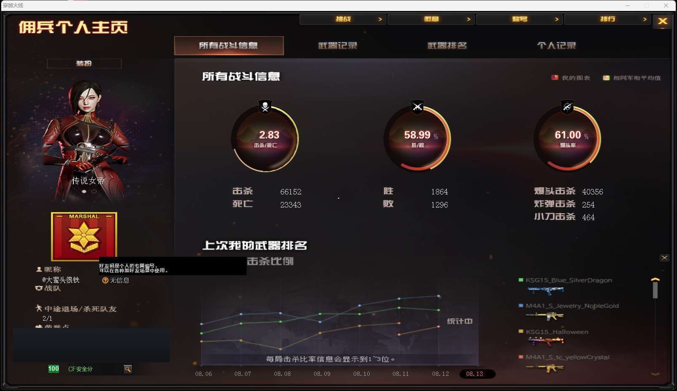
Task: Switch to the 武器记录 tab
Action: point(338,45)
